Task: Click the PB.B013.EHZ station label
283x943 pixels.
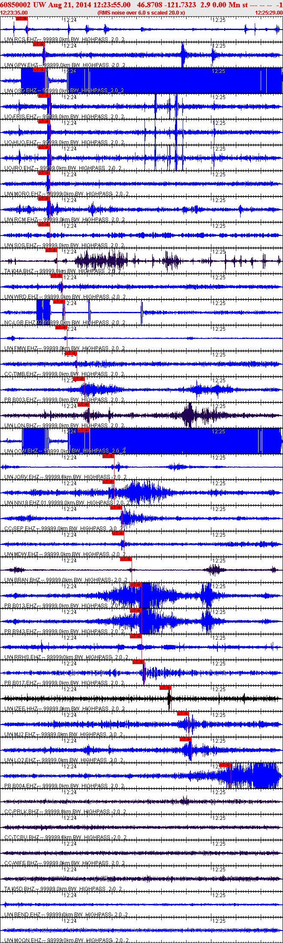Action: [x=21, y=606]
